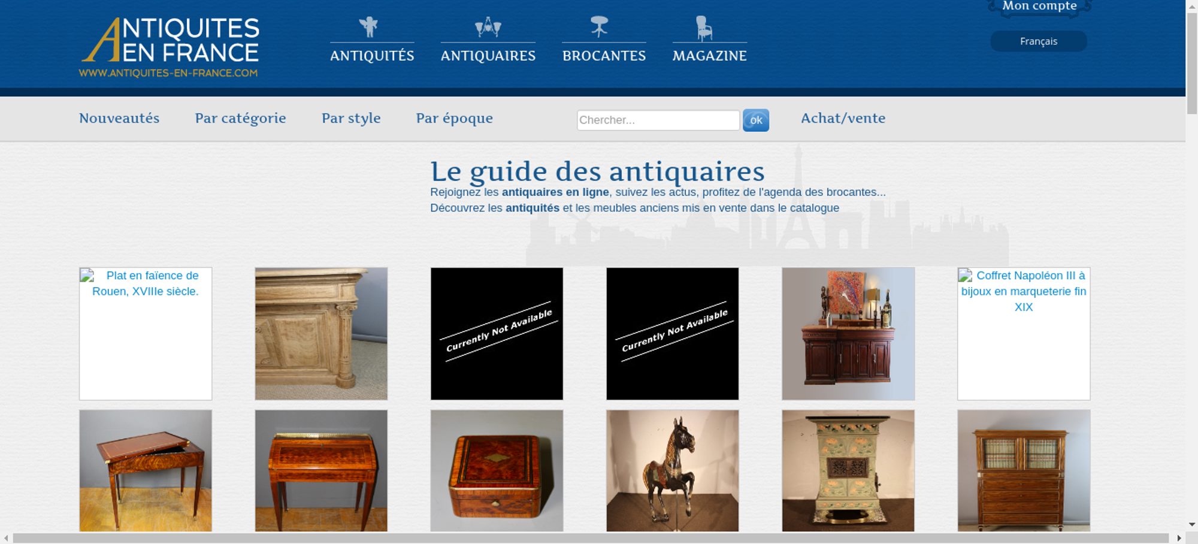
Task: Open the Achat/vente link
Action: pyautogui.click(x=843, y=118)
